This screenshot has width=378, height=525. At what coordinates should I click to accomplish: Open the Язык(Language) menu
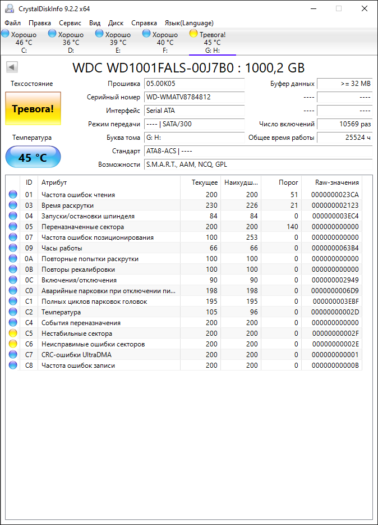[x=189, y=23]
